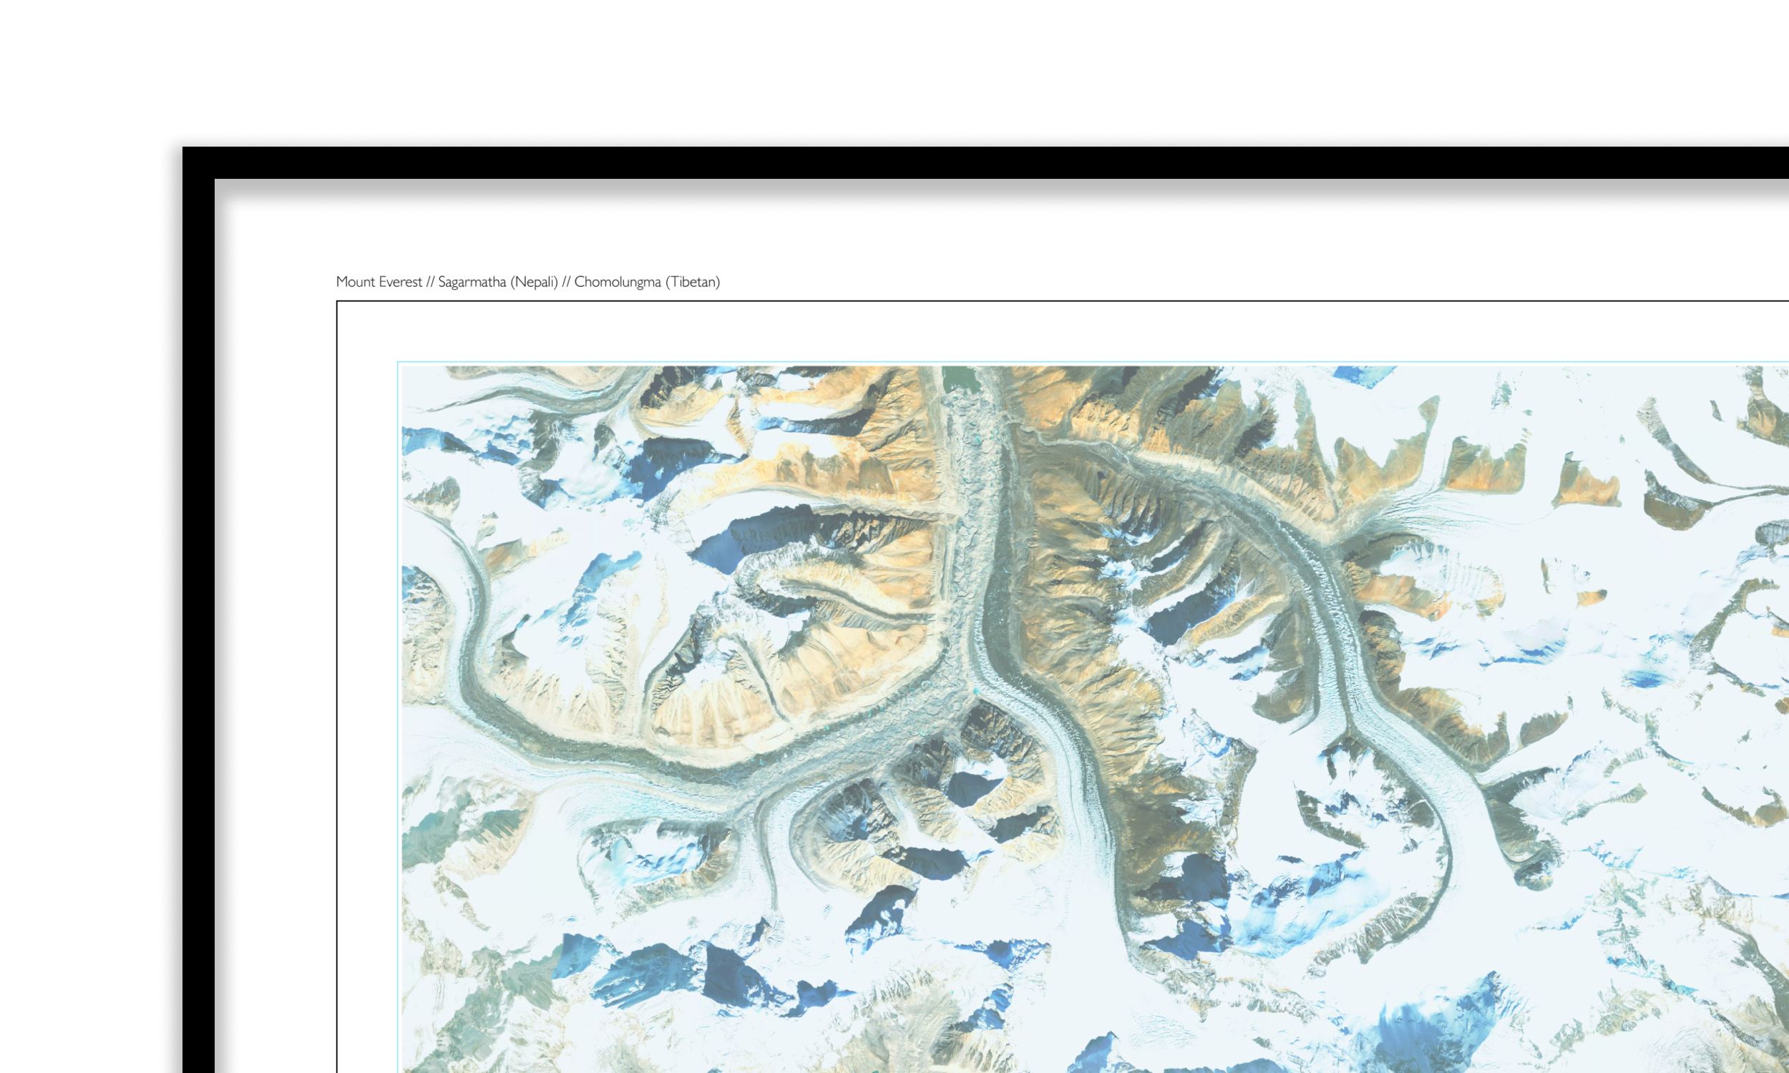Click the 'Mount Everest' caption text
The width and height of the screenshot is (1789, 1073).
point(379,282)
